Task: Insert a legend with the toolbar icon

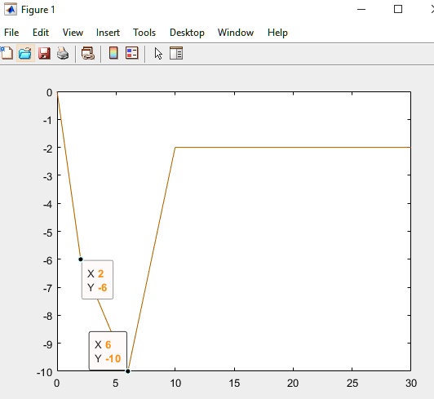Action: pyautogui.click(x=132, y=53)
